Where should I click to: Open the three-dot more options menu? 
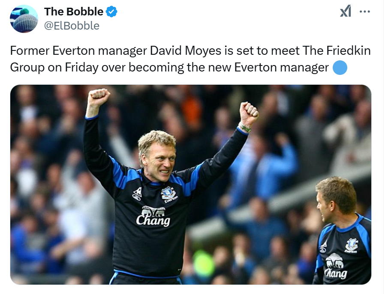point(364,12)
